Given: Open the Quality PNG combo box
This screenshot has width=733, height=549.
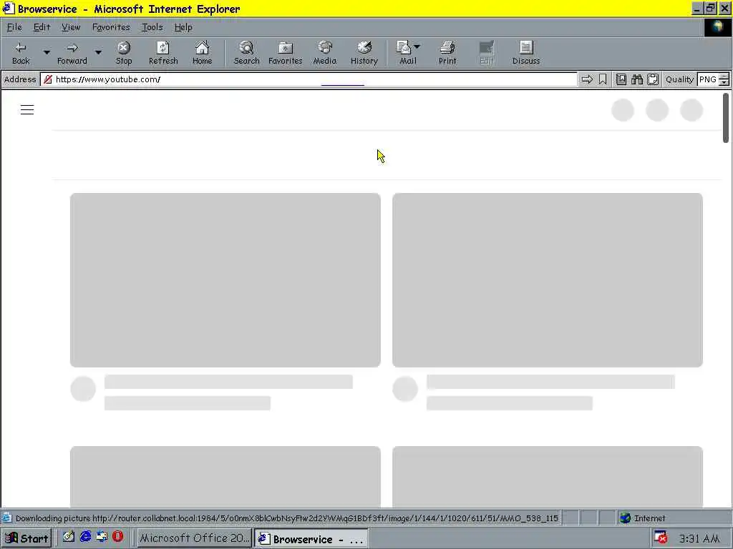Looking at the screenshot, I should coord(708,79).
